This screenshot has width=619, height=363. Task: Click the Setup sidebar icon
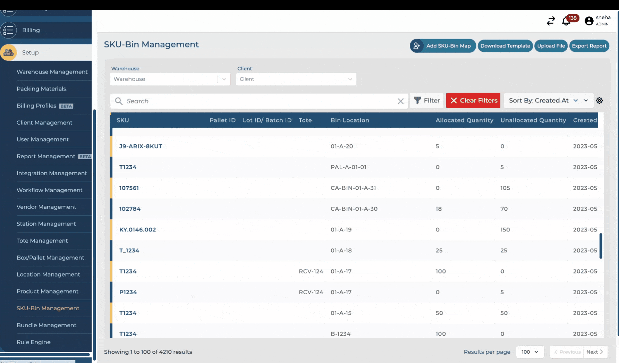click(x=8, y=52)
